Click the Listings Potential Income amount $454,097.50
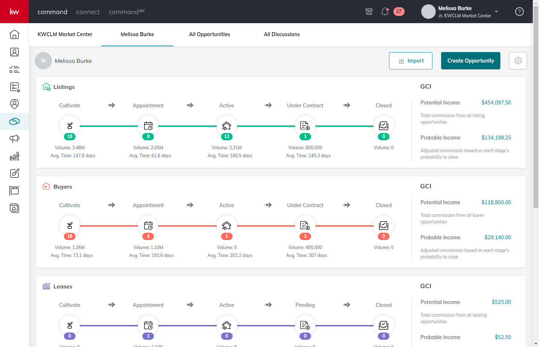This screenshot has width=539, height=347. (496, 103)
